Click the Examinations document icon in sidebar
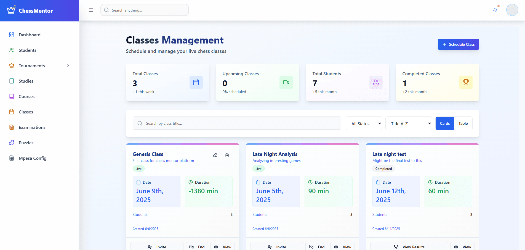525x250 pixels. click(x=12, y=127)
